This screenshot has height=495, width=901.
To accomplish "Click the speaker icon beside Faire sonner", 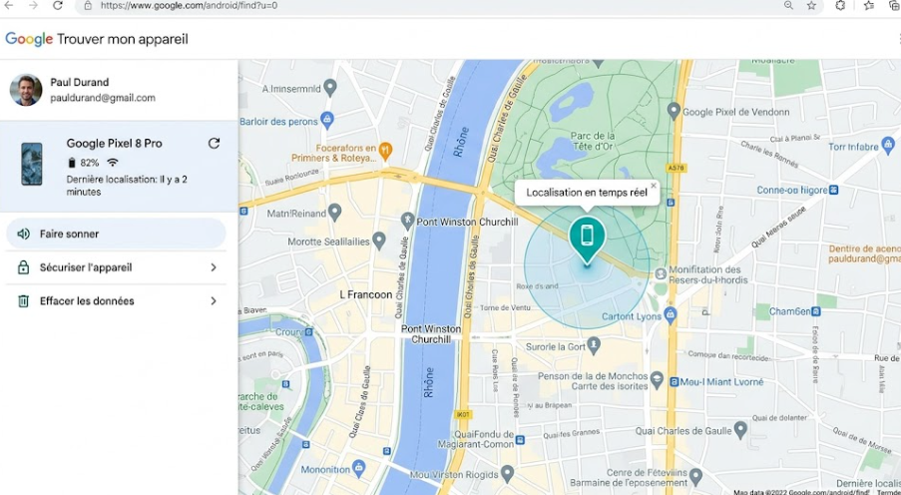I will pos(23,234).
